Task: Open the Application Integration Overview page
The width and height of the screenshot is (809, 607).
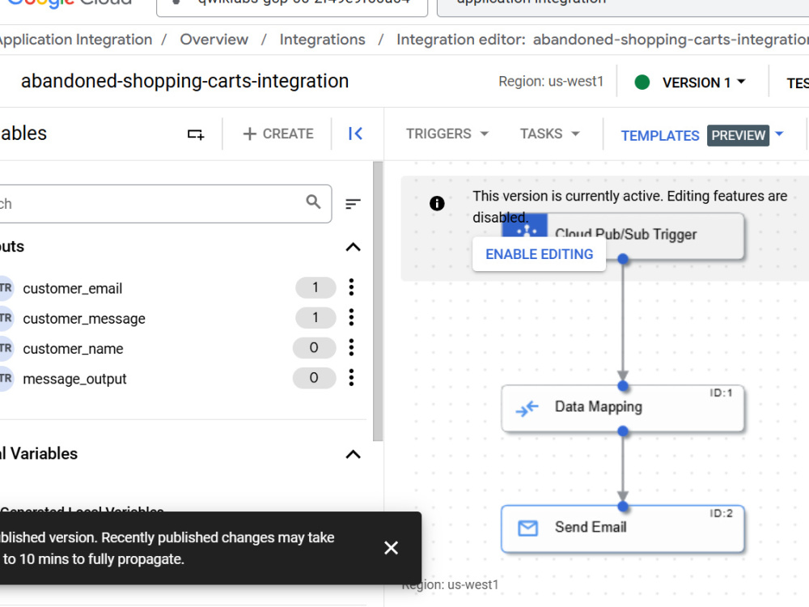Action: tap(214, 39)
